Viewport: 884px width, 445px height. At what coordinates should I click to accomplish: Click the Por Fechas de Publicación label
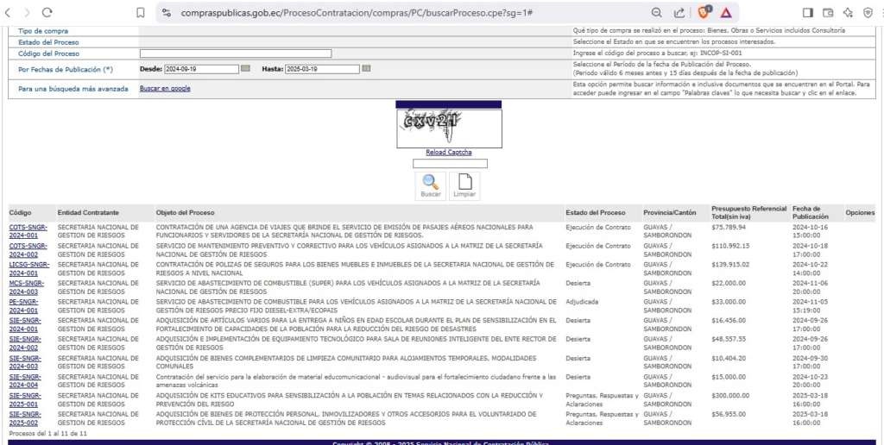[66, 69]
